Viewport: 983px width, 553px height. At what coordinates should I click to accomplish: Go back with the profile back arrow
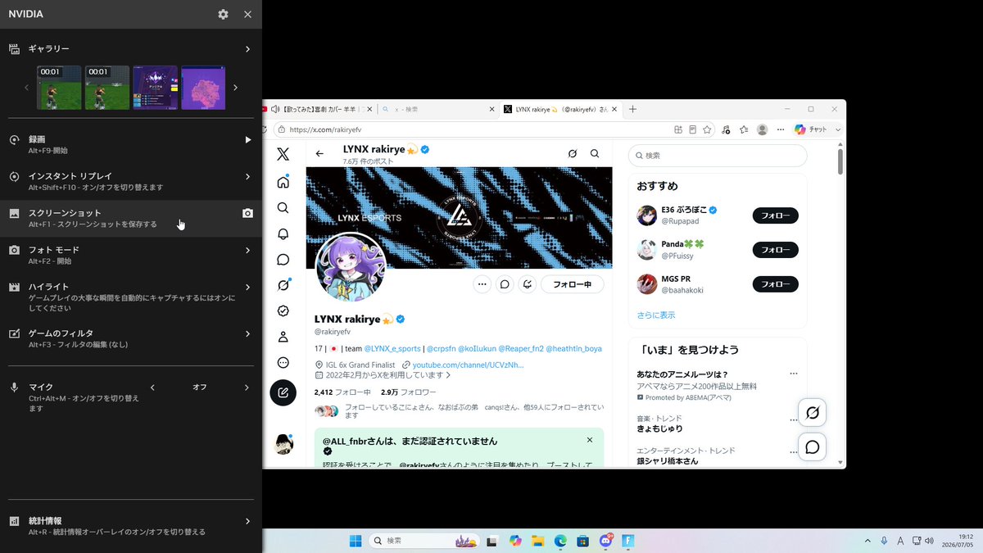319,153
